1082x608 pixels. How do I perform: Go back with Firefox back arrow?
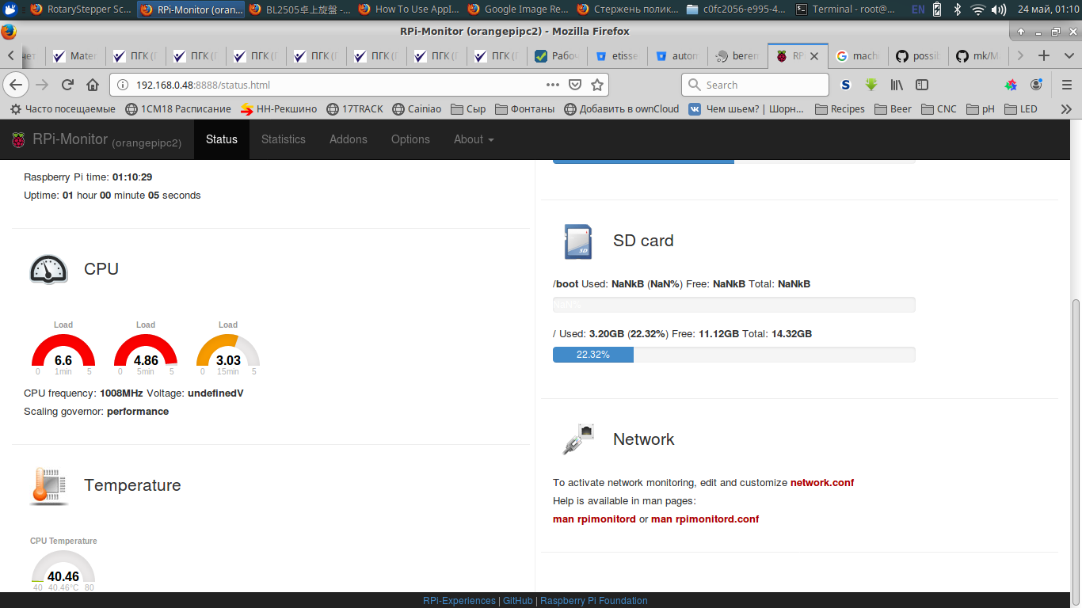click(17, 85)
